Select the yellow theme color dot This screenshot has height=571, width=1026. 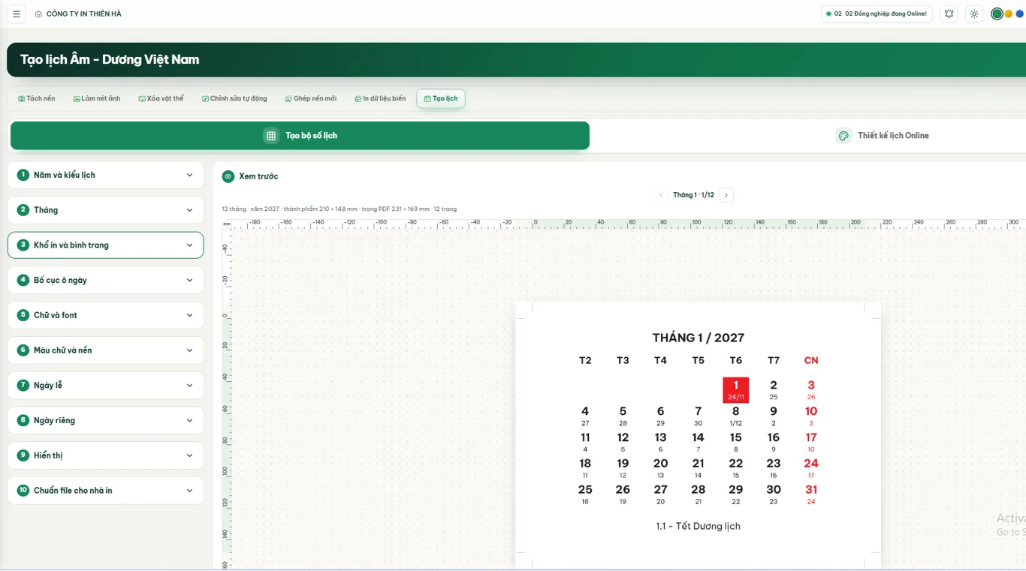pyautogui.click(x=1009, y=14)
